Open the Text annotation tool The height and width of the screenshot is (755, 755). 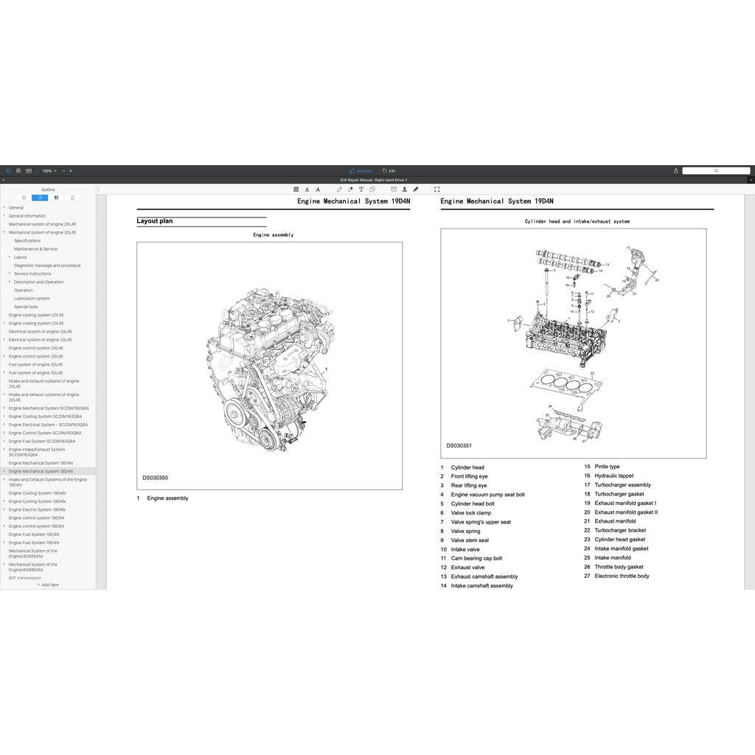coord(361,189)
